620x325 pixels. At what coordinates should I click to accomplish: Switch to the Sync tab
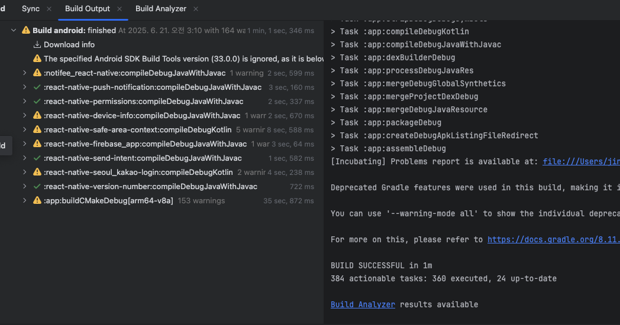[30, 9]
